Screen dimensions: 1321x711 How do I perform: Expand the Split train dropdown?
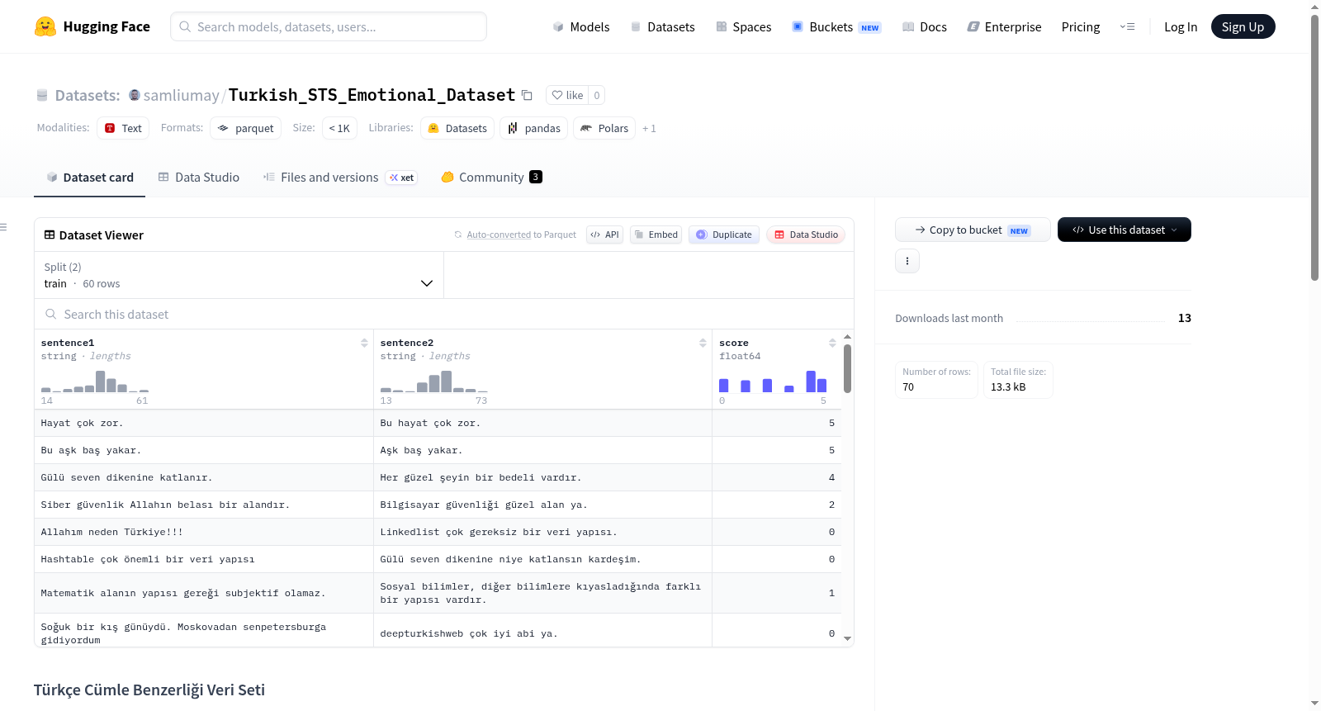pyautogui.click(x=239, y=275)
